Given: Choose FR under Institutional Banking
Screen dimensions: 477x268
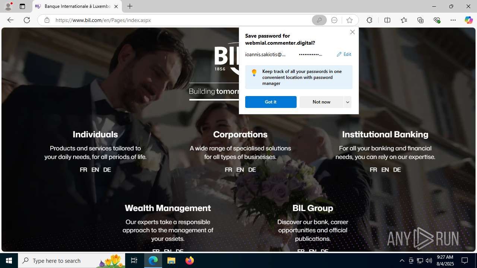Looking at the screenshot, I should (x=373, y=170).
